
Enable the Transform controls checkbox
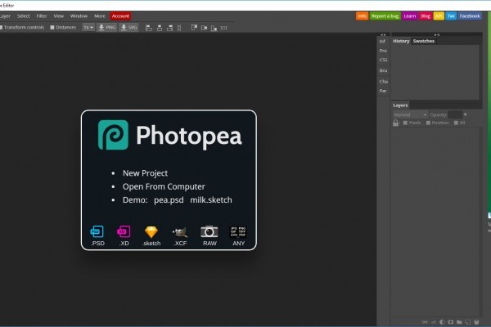(x=1, y=28)
